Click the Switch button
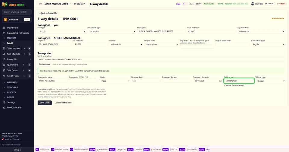This screenshot has width=289, height=152. pyautogui.click(x=269, y=4)
